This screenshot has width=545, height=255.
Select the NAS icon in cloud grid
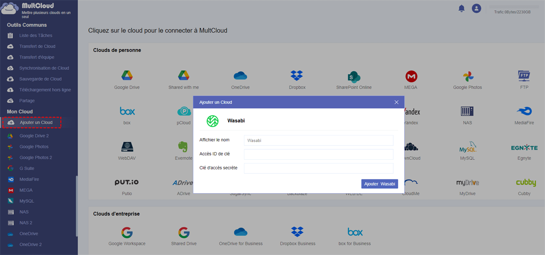point(467,111)
